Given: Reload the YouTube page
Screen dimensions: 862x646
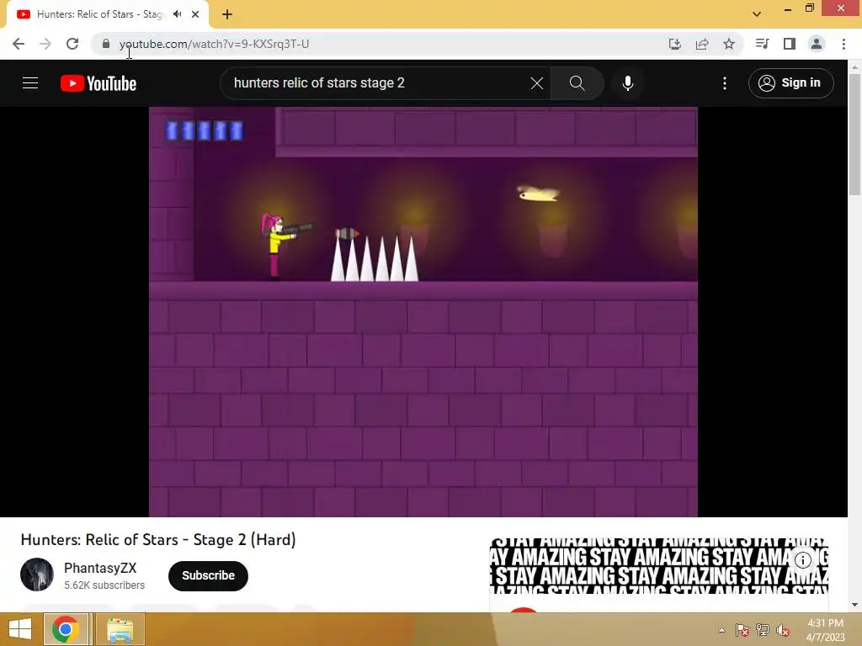Looking at the screenshot, I should click(72, 44).
